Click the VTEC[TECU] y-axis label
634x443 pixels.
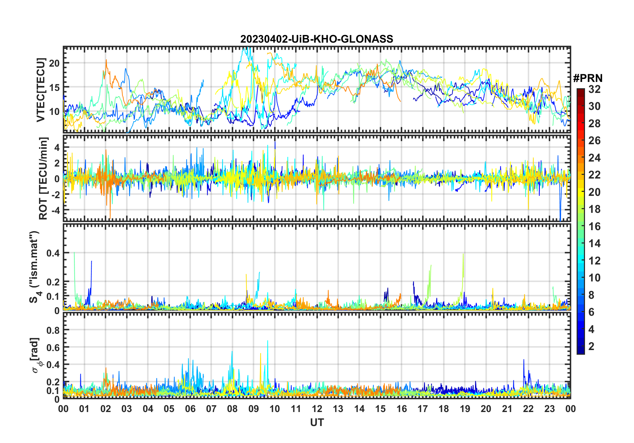pyautogui.click(x=41, y=90)
